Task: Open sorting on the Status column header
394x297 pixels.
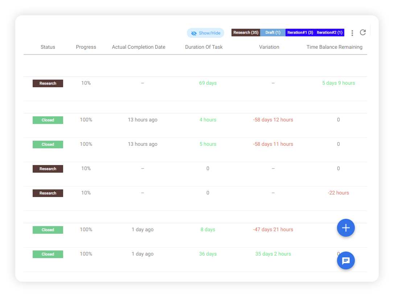Action: point(48,47)
